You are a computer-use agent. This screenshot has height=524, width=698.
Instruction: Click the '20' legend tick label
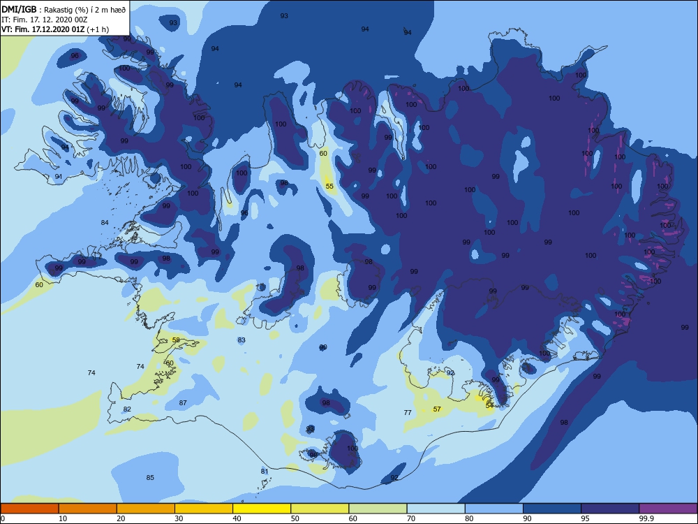(121, 518)
